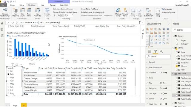Open slicer more options ellipsis
Screen dimensions: 191x107
pyautogui.click(x=21, y=64)
